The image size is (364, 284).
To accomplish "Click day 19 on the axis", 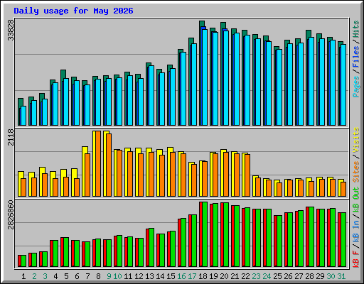I will (213, 276).
